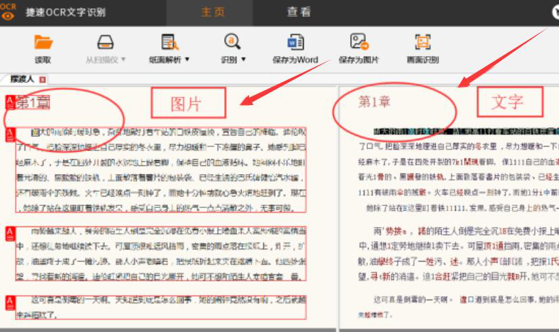The image size is (559, 332).
Task: Expand the 从扫描仪 dropdown arrow
Action: [x=123, y=59]
